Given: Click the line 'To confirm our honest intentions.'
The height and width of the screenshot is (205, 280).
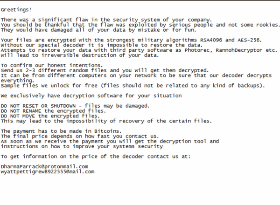Looking at the screenshot, I should coord(52,65).
